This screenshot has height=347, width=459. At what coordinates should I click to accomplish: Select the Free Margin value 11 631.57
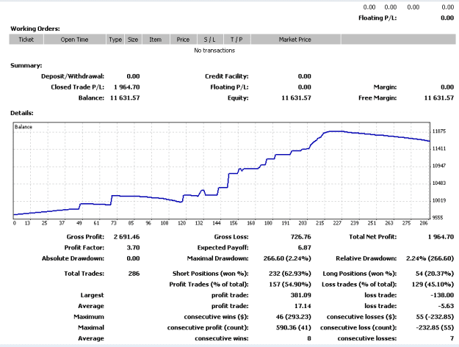point(438,98)
